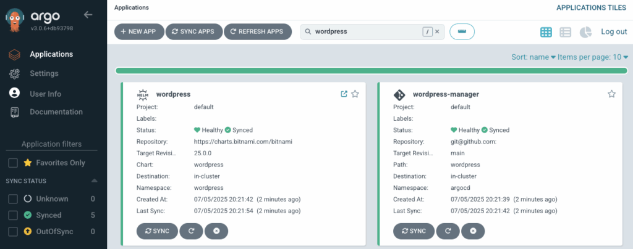Clear the search with the X icon
Image resolution: width=633 pixels, height=249 pixels.
(x=437, y=31)
